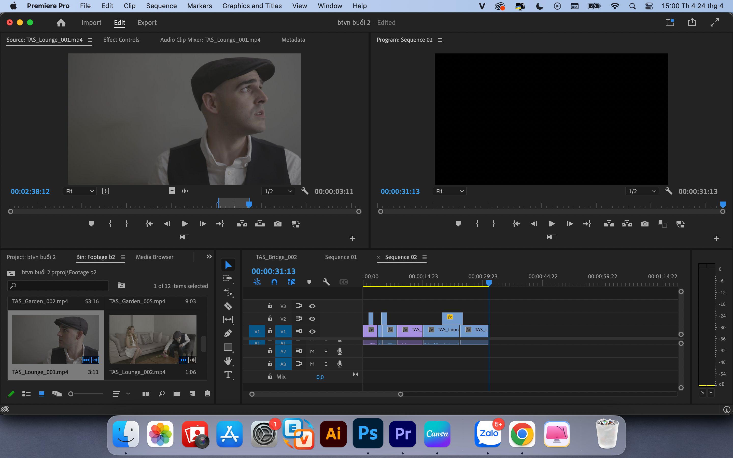This screenshot has height=458, width=733.
Task: Toggle V3 track output eye
Action: click(312, 306)
